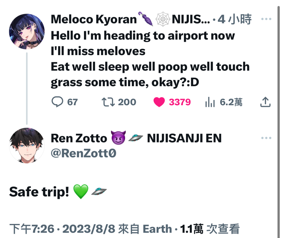Open the view analytics bar chart icon
The width and height of the screenshot is (282, 238).
tap(210, 102)
